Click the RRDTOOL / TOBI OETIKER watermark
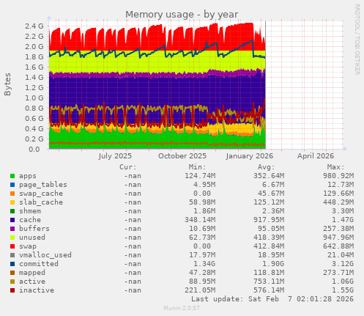The width and height of the screenshot is (364, 316). [357, 40]
